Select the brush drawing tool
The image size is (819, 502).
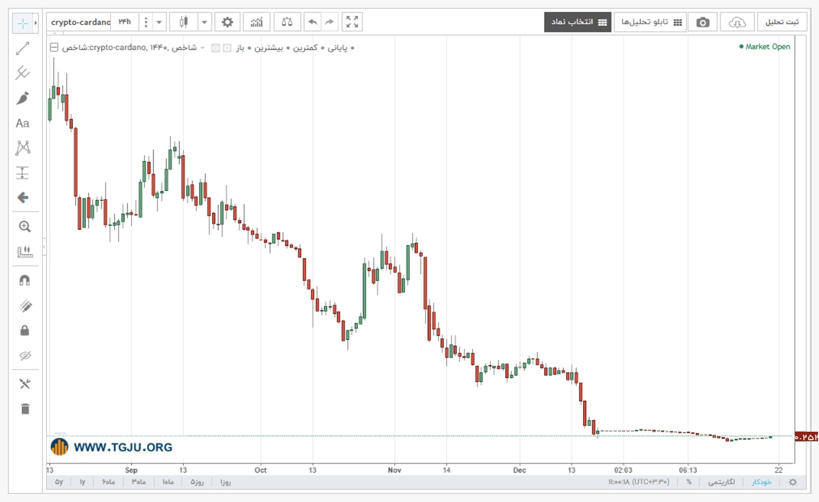(x=23, y=98)
